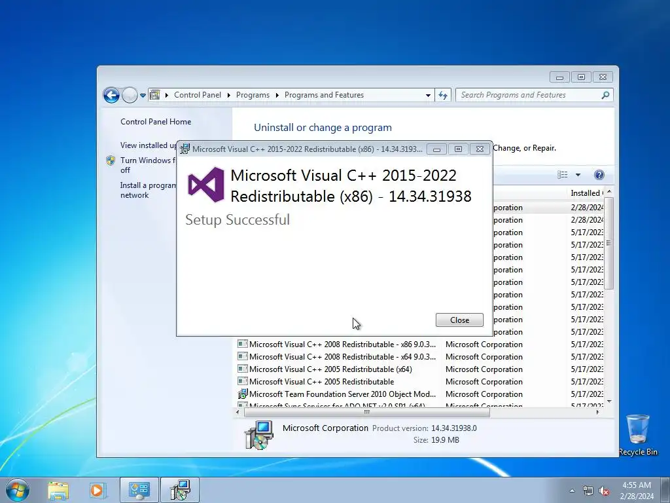
Task: Click the icon of Visual C++ 2008 x86 entry
Action: coord(242,343)
